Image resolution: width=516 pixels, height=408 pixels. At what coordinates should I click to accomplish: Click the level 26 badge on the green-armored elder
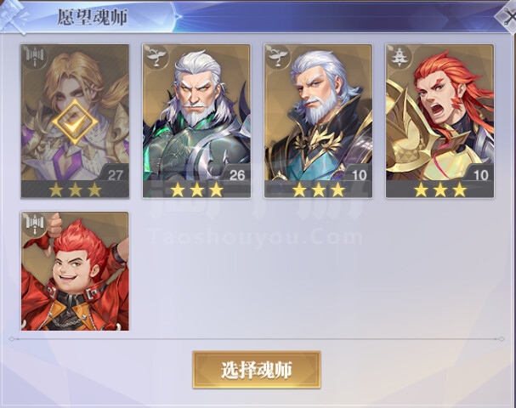tap(236, 175)
